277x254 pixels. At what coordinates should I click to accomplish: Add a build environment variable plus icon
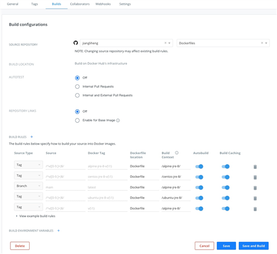click(59, 230)
